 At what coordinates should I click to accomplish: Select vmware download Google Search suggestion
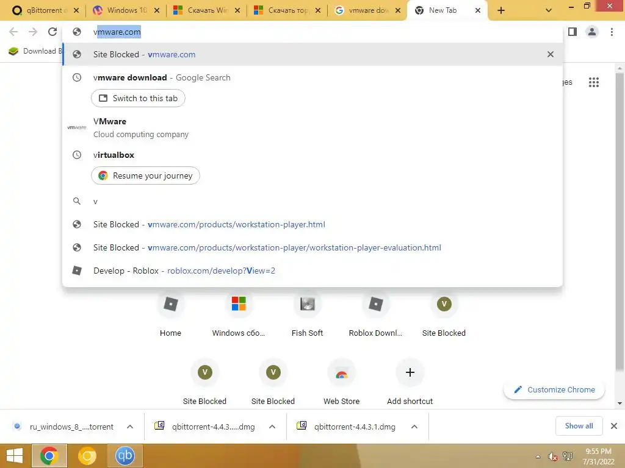(x=312, y=77)
